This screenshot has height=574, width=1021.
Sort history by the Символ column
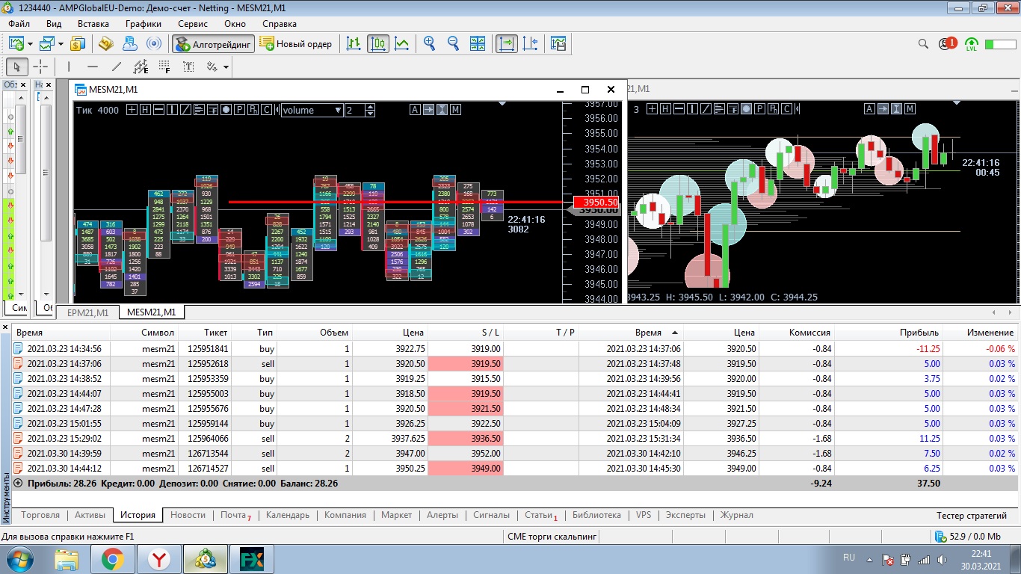point(144,333)
